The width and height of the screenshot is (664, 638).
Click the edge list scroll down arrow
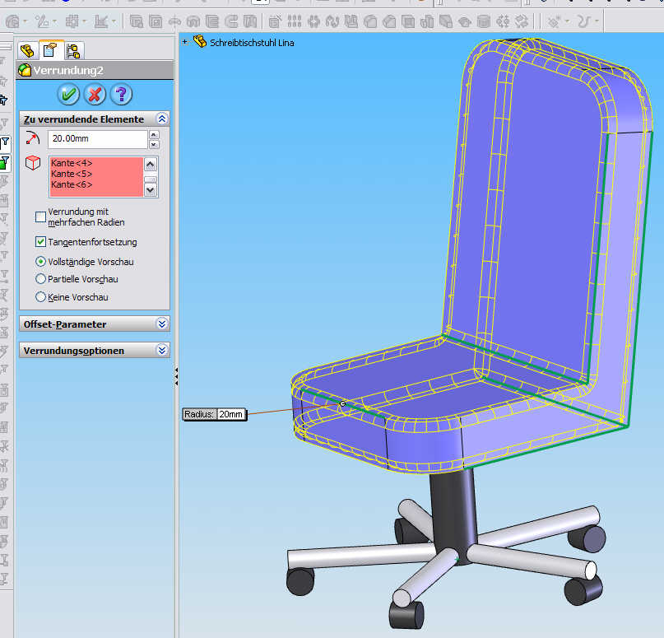pyautogui.click(x=151, y=190)
